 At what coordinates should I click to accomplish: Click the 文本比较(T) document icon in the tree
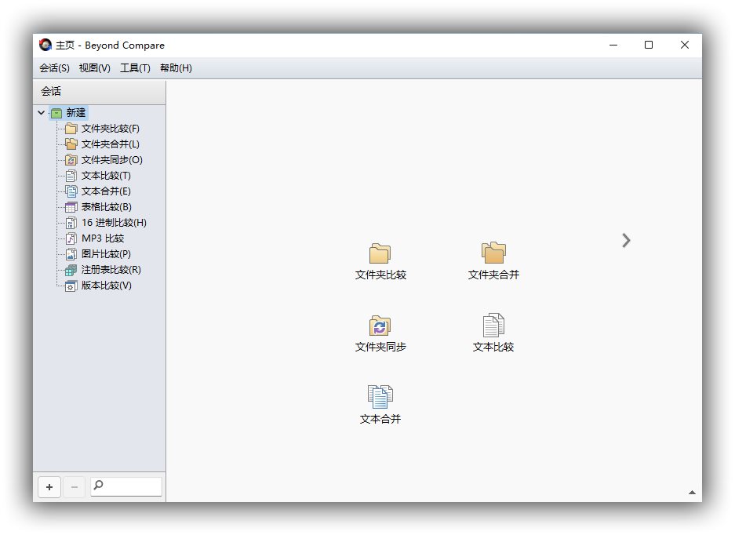coord(71,176)
